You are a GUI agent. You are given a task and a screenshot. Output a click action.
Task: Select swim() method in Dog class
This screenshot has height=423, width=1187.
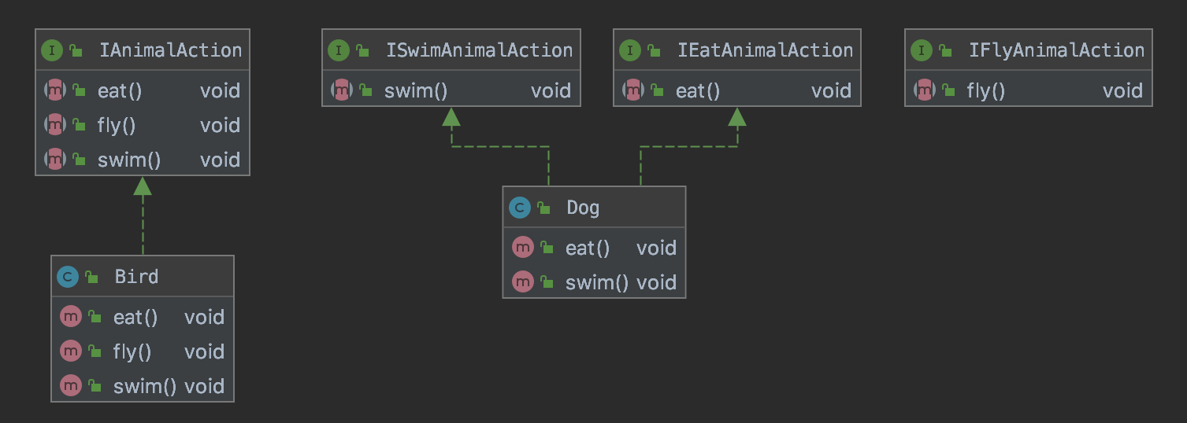tap(595, 282)
